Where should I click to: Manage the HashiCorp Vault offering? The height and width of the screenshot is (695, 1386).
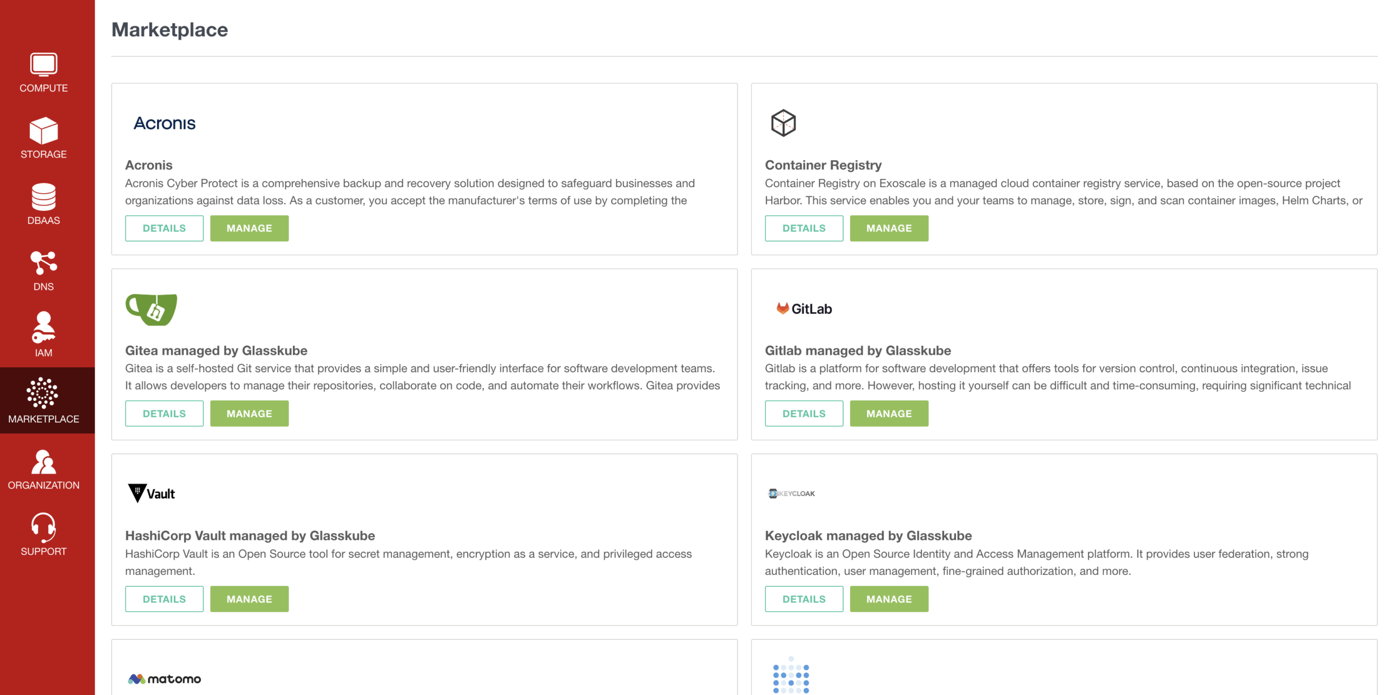tap(249, 599)
